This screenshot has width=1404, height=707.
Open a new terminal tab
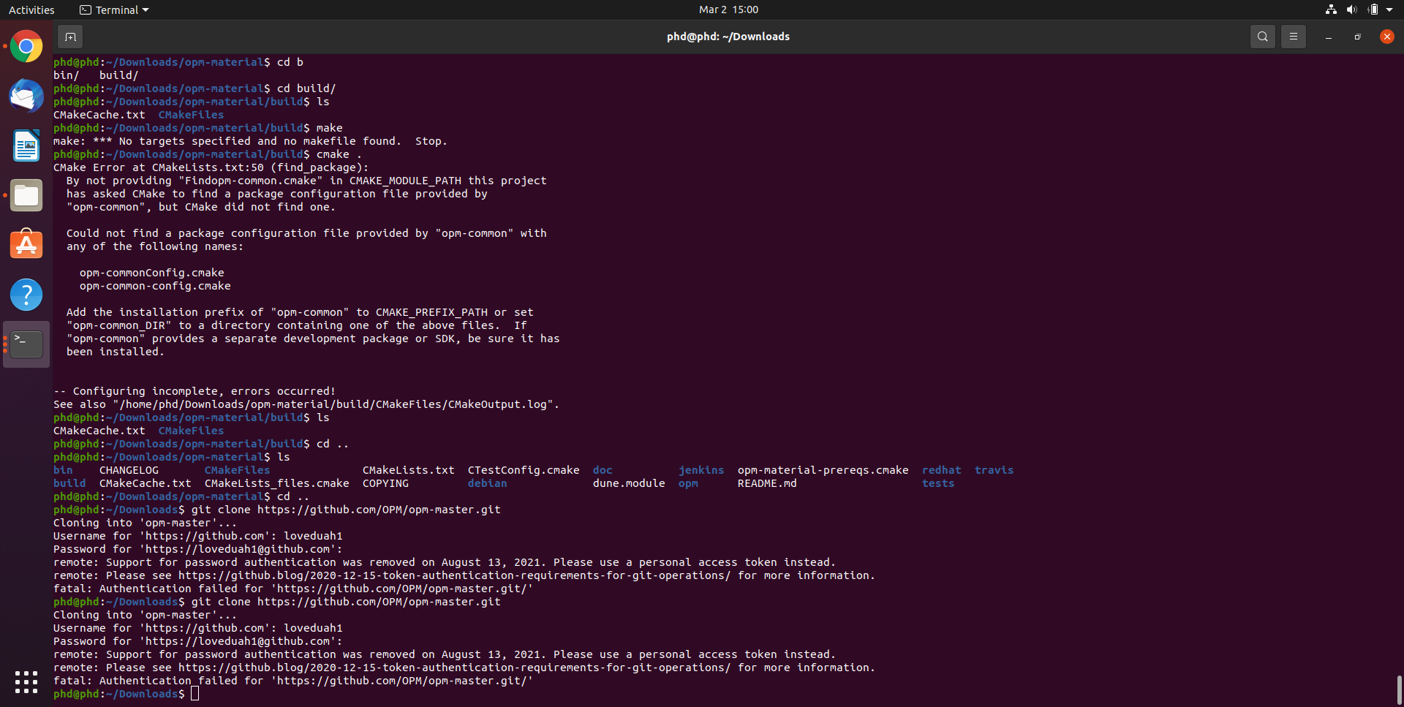(x=70, y=36)
